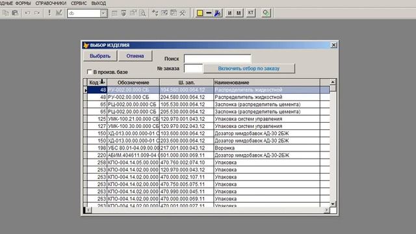
Task: Click the Выбрать button
Action: click(100, 56)
